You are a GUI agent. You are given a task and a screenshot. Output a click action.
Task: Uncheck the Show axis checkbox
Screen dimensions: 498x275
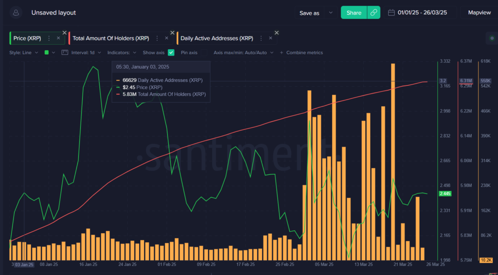coord(171,53)
